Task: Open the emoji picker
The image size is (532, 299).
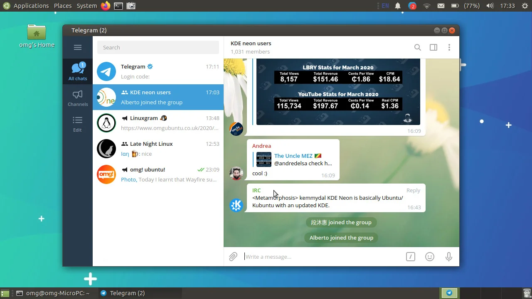Action: click(x=429, y=257)
